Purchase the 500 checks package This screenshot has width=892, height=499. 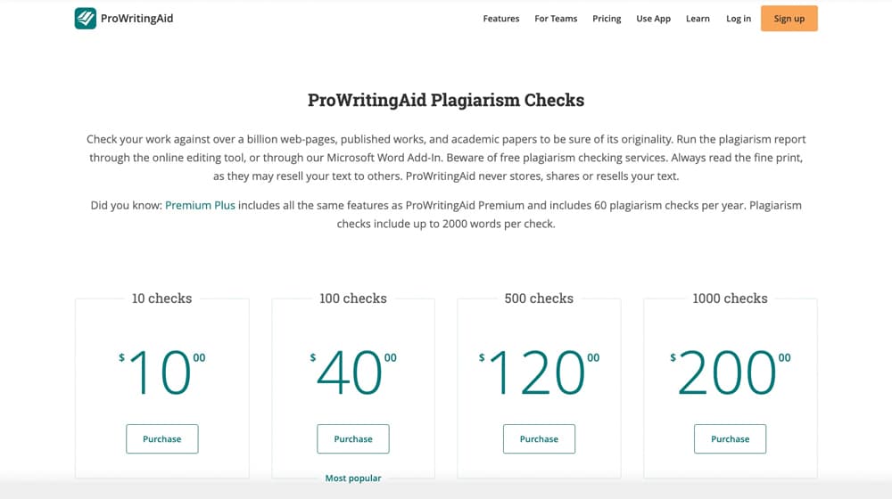(x=539, y=438)
